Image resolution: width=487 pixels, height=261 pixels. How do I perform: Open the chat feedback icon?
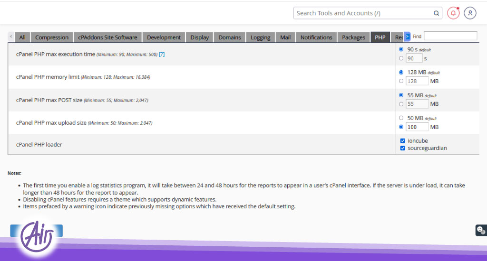(481, 230)
